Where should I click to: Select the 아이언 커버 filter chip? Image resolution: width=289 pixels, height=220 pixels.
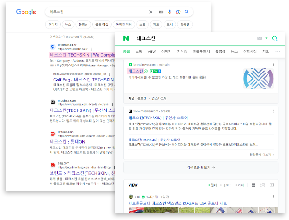pos(124,24)
